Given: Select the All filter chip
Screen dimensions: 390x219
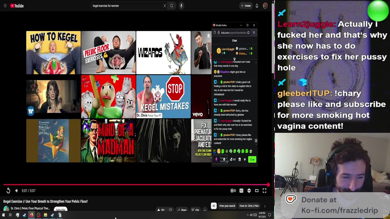Looking at the screenshot, I should [214, 206].
